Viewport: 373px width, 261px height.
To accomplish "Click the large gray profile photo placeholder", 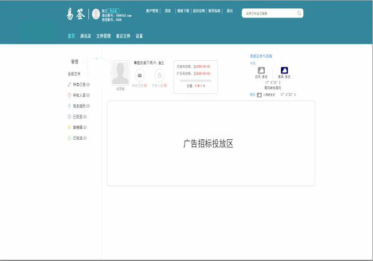I will point(121,73).
